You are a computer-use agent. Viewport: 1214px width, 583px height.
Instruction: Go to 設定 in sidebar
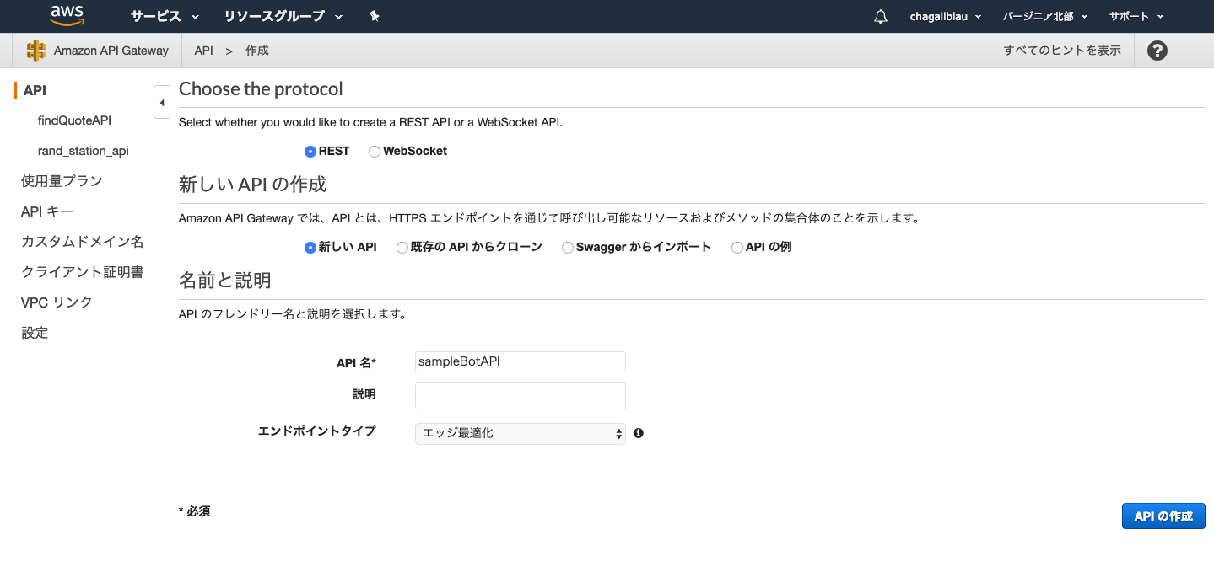click(35, 333)
